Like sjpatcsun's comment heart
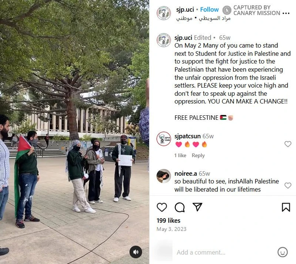 [x=288, y=144]
